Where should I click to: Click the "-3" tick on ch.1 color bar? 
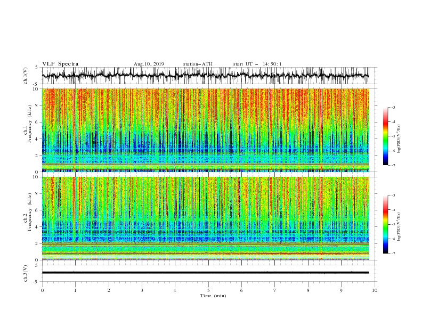[393, 107]
